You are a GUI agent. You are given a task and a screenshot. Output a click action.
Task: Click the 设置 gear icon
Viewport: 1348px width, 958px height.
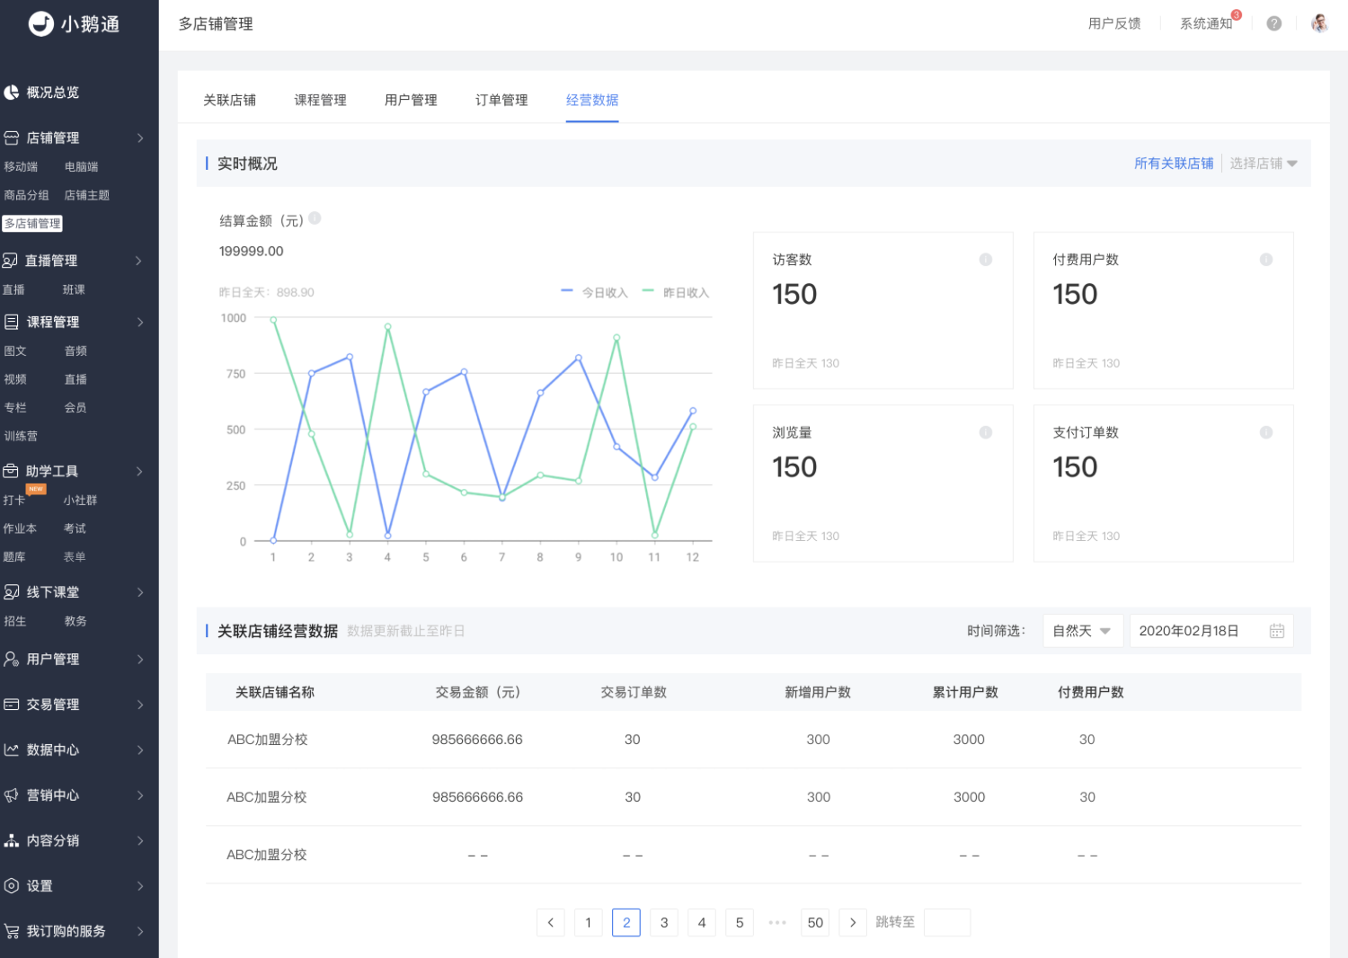click(x=12, y=886)
